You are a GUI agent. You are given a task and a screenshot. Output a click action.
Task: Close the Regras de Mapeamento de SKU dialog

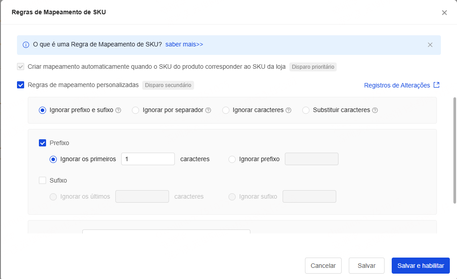point(444,12)
